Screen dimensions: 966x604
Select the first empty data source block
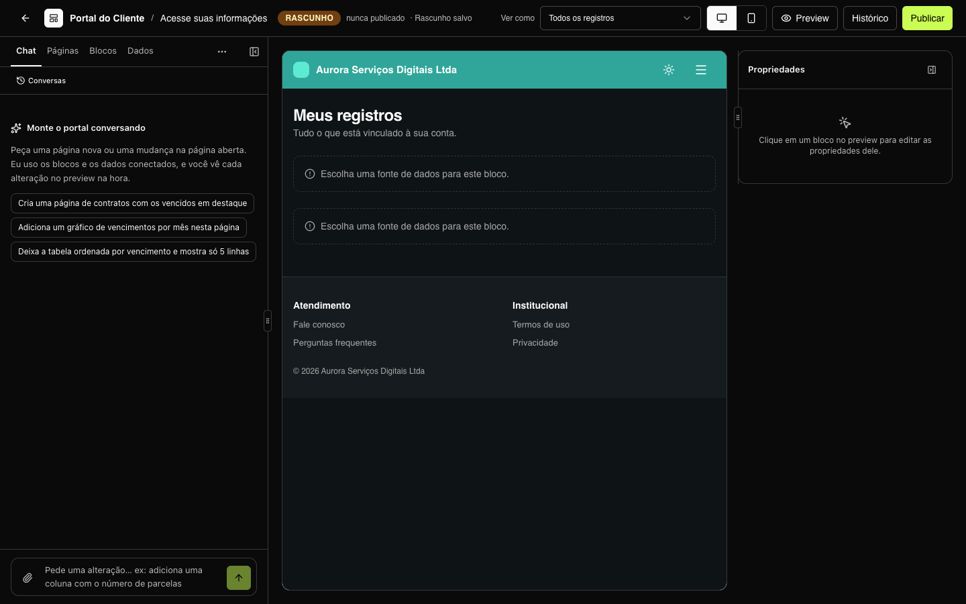[x=504, y=174]
